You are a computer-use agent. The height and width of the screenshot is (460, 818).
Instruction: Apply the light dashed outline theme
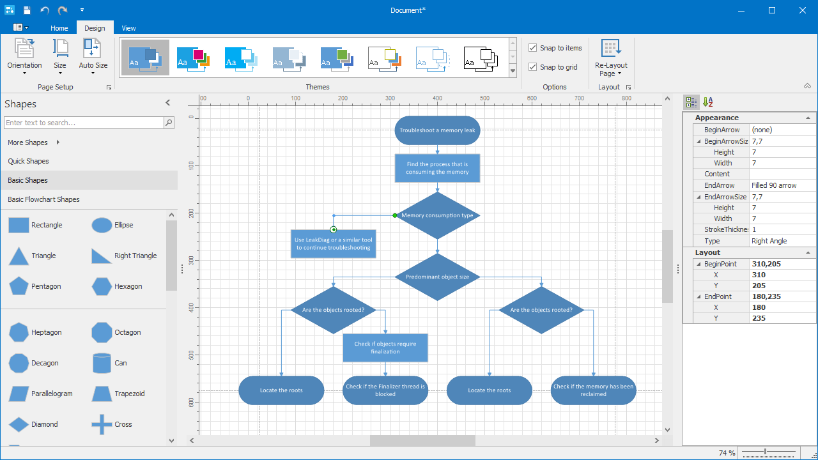pyautogui.click(x=433, y=58)
